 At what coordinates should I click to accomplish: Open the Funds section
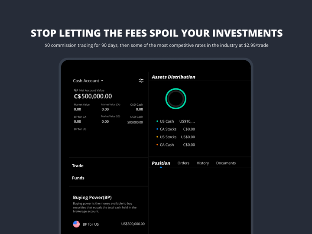coord(78,178)
